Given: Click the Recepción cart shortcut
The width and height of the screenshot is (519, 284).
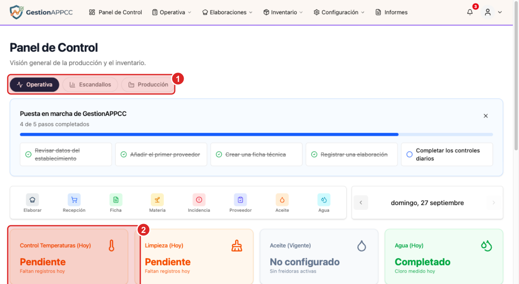Looking at the screenshot, I should tap(74, 200).
